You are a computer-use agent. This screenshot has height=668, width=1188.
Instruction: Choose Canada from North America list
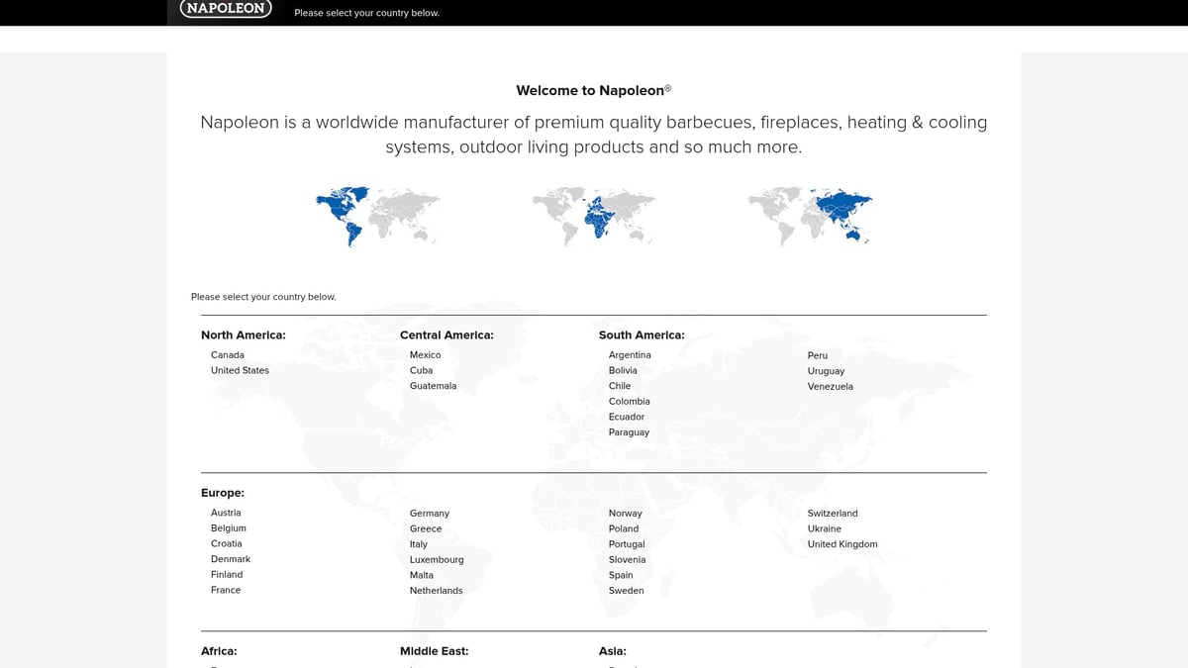[x=228, y=355]
